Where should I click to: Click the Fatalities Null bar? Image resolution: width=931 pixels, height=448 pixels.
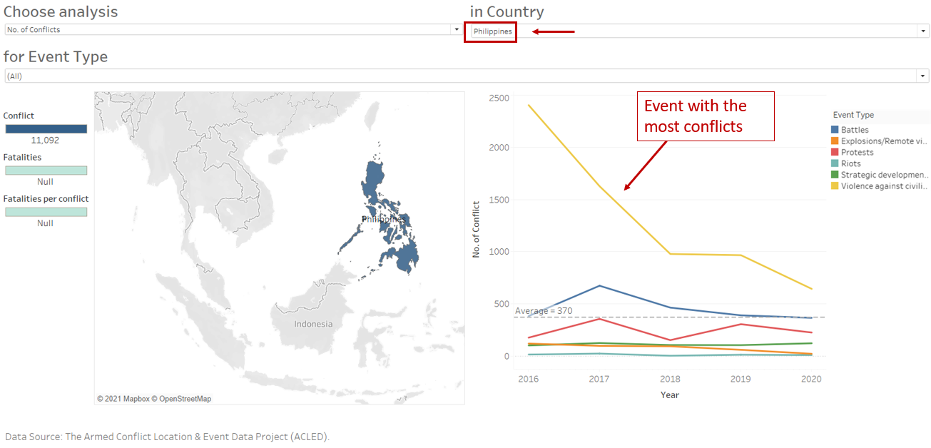click(x=46, y=170)
